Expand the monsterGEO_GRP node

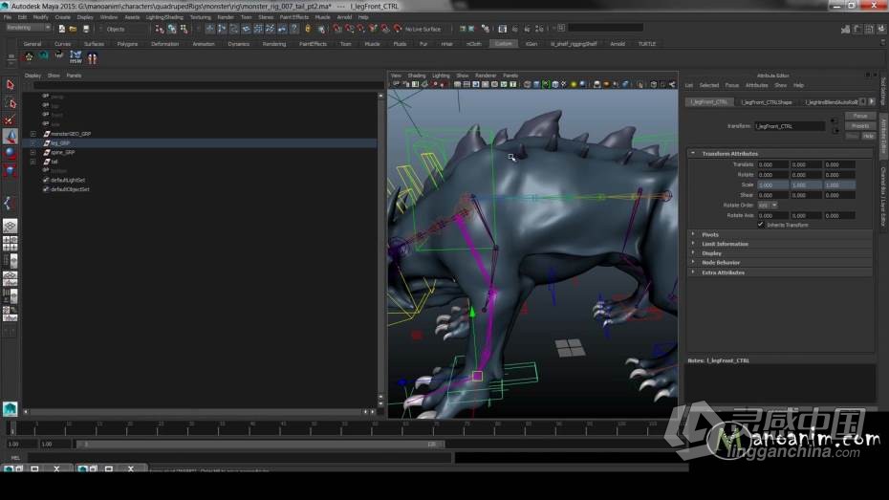pyautogui.click(x=33, y=134)
